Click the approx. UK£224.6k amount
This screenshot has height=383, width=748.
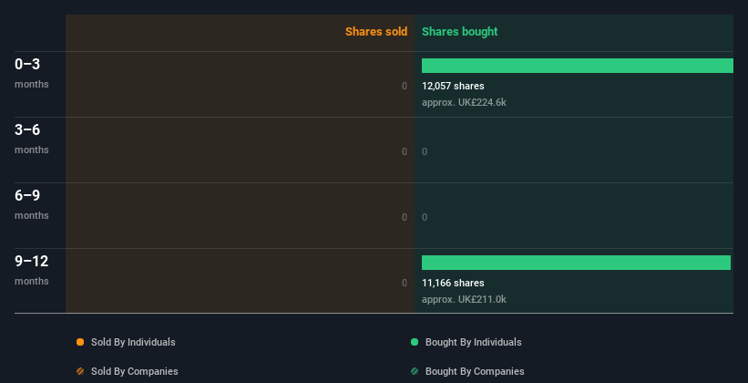click(464, 102)
